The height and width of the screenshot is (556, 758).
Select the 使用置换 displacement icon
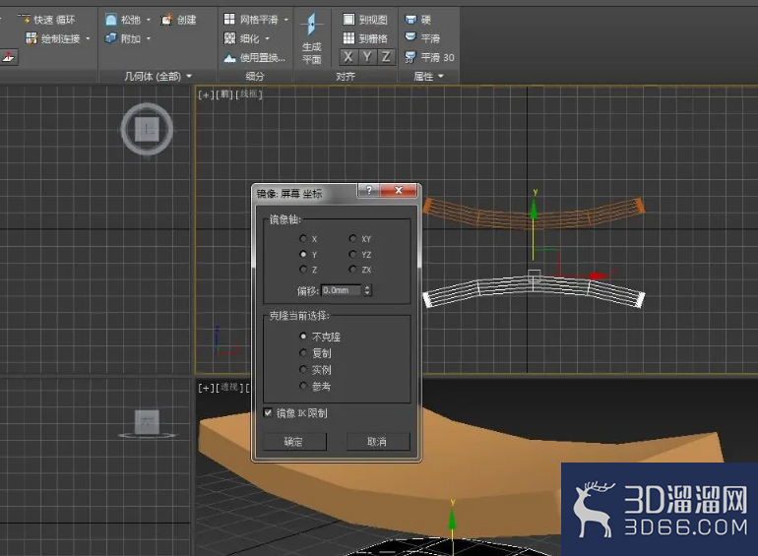(229, 58)
